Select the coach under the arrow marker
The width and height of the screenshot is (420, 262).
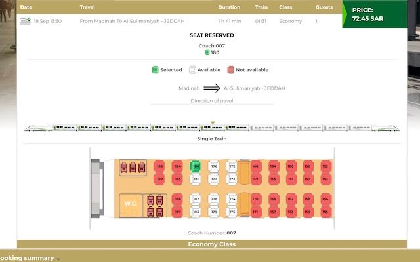pos(212,128)
